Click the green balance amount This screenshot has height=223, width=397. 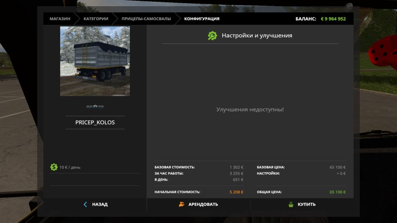point(333,19)
